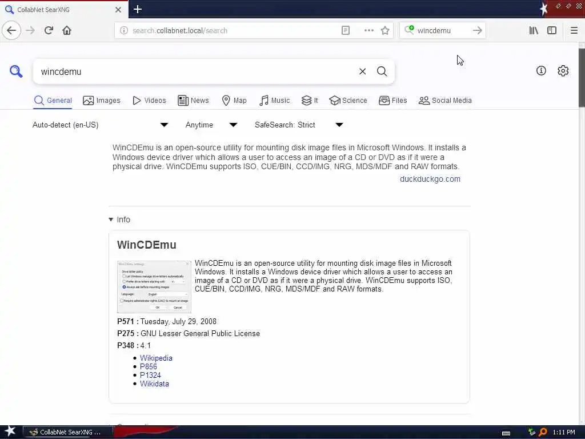The image size is (585, 439).
Task: Switch to the Files category
Action: [393, 101]
